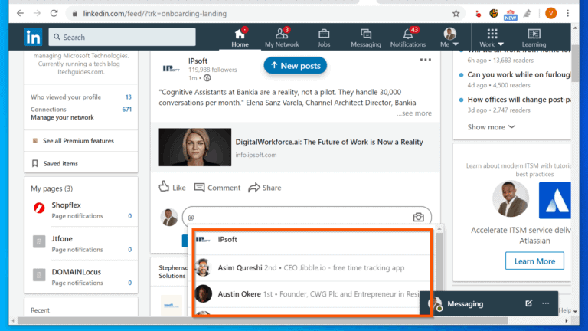Open the Learning nav item
Image resolution: width=588 pixels, height=331 pixels.
click(x=534, y=38)
